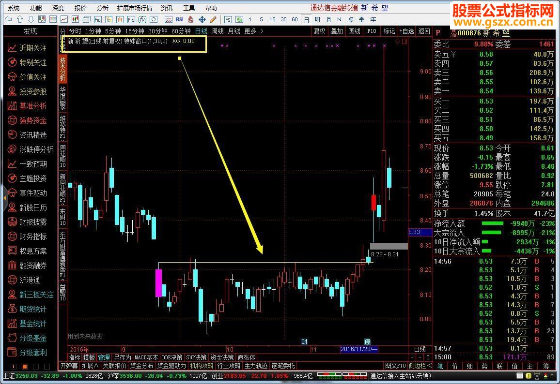Click the 画线 drawing button
Viewport: 560px width, 384px height.
(354, 31)
